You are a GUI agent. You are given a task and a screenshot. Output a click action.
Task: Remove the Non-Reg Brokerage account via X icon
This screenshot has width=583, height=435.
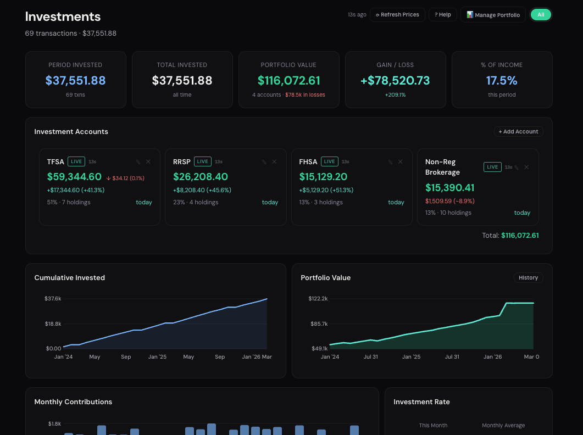pyautogui.click(x=526, y=168)
